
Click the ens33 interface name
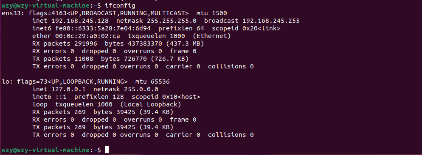pyautogui.click(x=11, y=13)
